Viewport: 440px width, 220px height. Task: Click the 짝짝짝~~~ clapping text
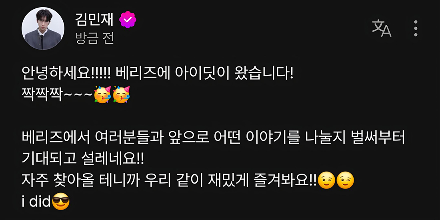(x=57, y=95)
